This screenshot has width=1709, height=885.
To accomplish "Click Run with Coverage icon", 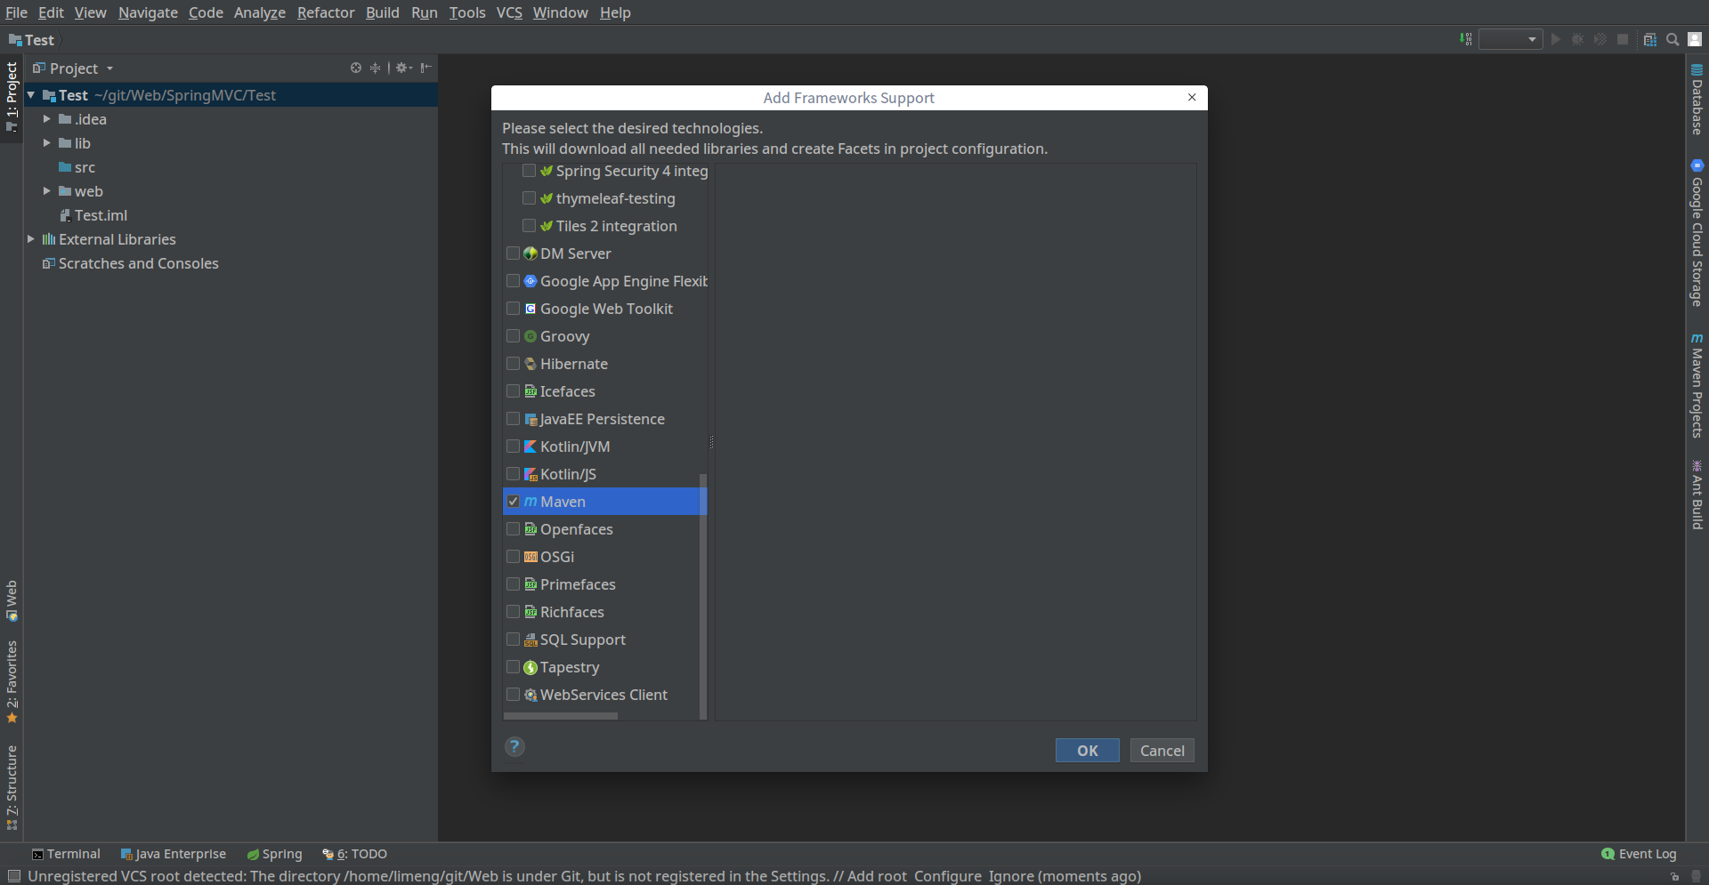I will [1600, 39].
